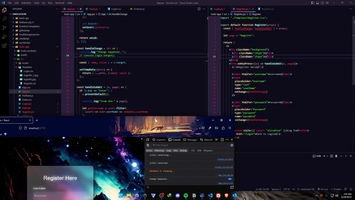Toggle XHR filter in console

click(199, 151)
